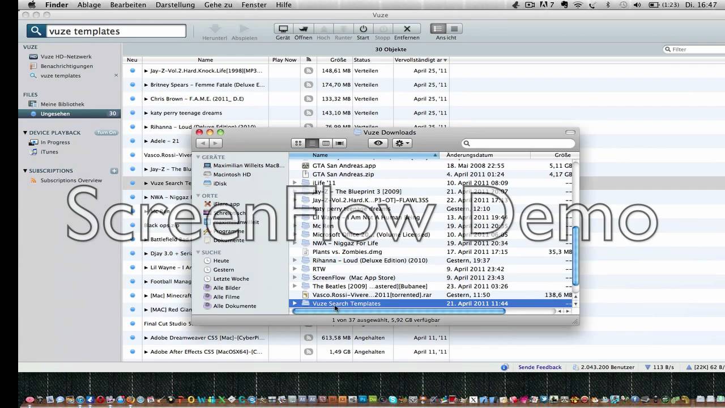The height and width of the screenshot is (408, 725).
Task: Add a subscription with the plus button
Action: pyautogui.click(x=114, y=171)
